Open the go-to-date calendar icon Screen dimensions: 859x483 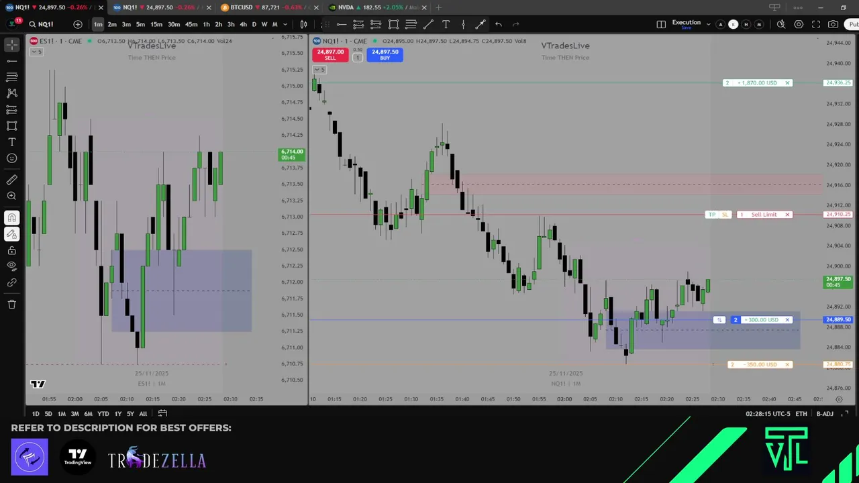click(x=162, y=414)
